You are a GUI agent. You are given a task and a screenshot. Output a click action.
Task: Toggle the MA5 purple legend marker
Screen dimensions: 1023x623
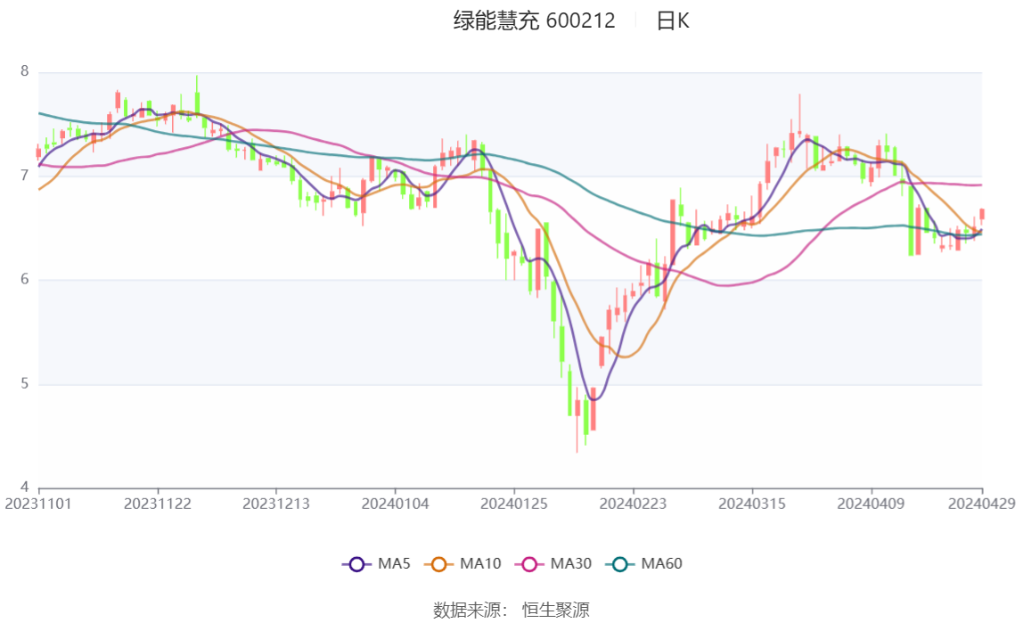pos(357,564)
